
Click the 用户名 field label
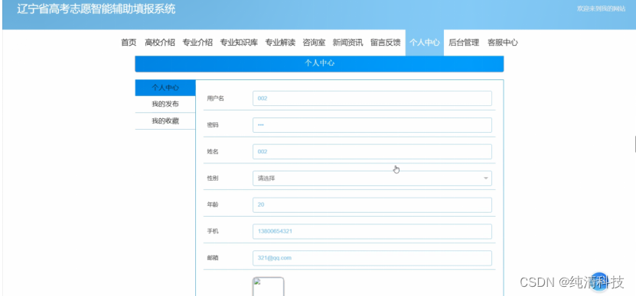click(x=215, y=98)
